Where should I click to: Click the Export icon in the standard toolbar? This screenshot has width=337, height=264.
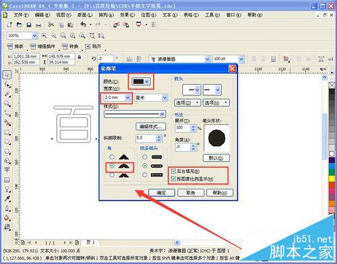[x=126, y=25]
